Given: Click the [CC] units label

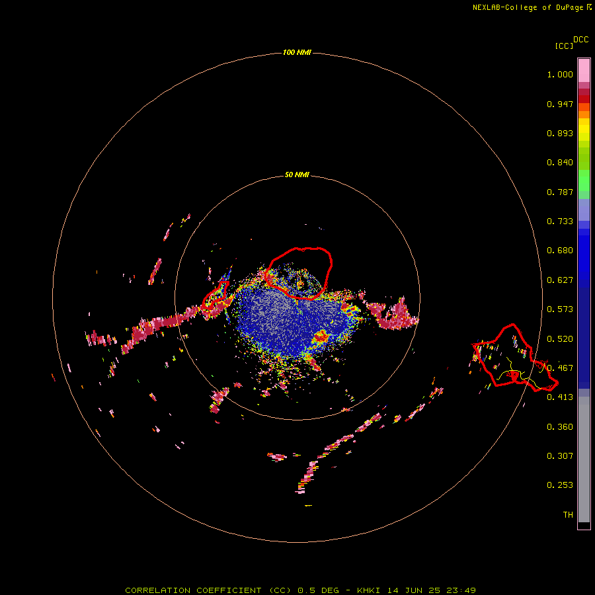Looking at the screenshot, I should [x=565, y=46].
